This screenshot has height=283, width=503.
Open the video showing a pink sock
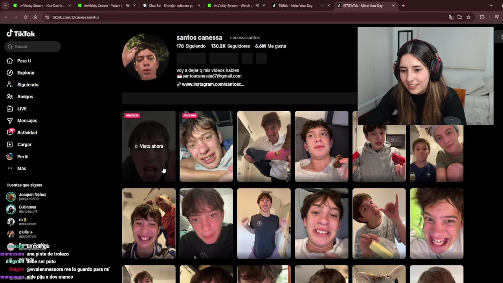[264, 146]
